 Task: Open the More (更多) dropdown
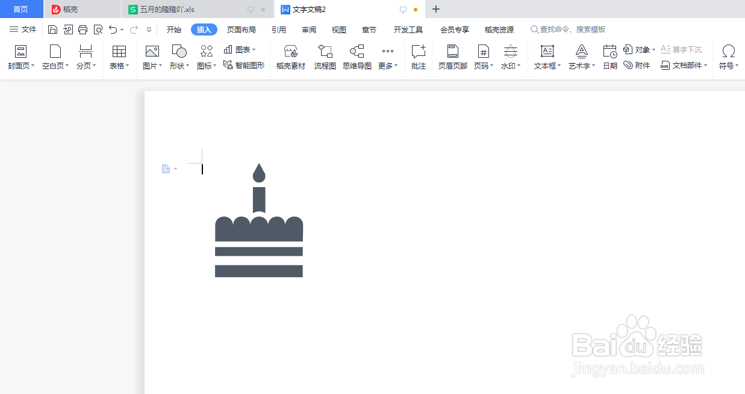(x=388, y=58)
